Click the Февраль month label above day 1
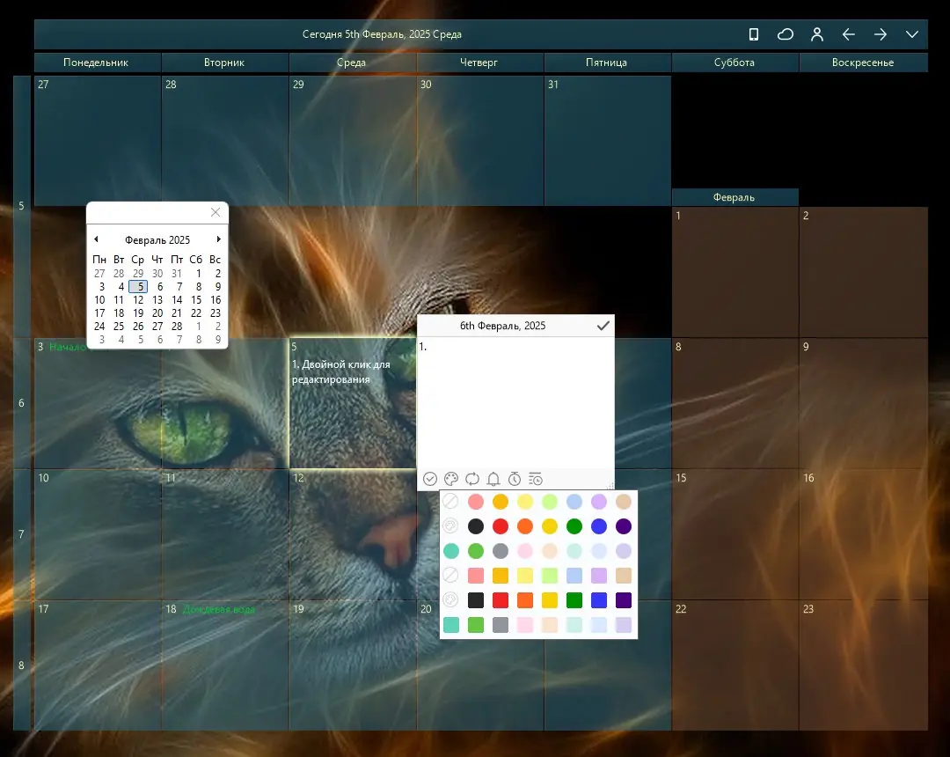The height and width of the screenshot is (757, 950). [734, 197]
